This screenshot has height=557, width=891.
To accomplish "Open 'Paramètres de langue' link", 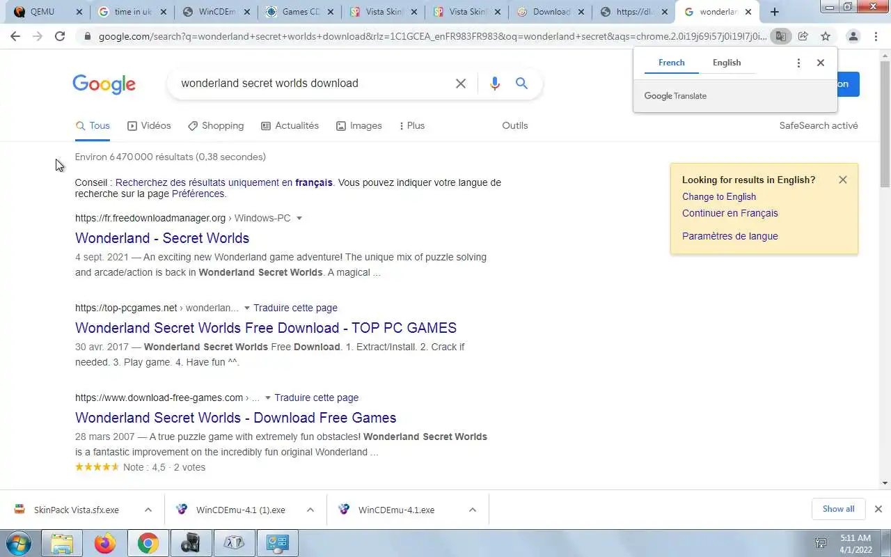I will 730,236.
